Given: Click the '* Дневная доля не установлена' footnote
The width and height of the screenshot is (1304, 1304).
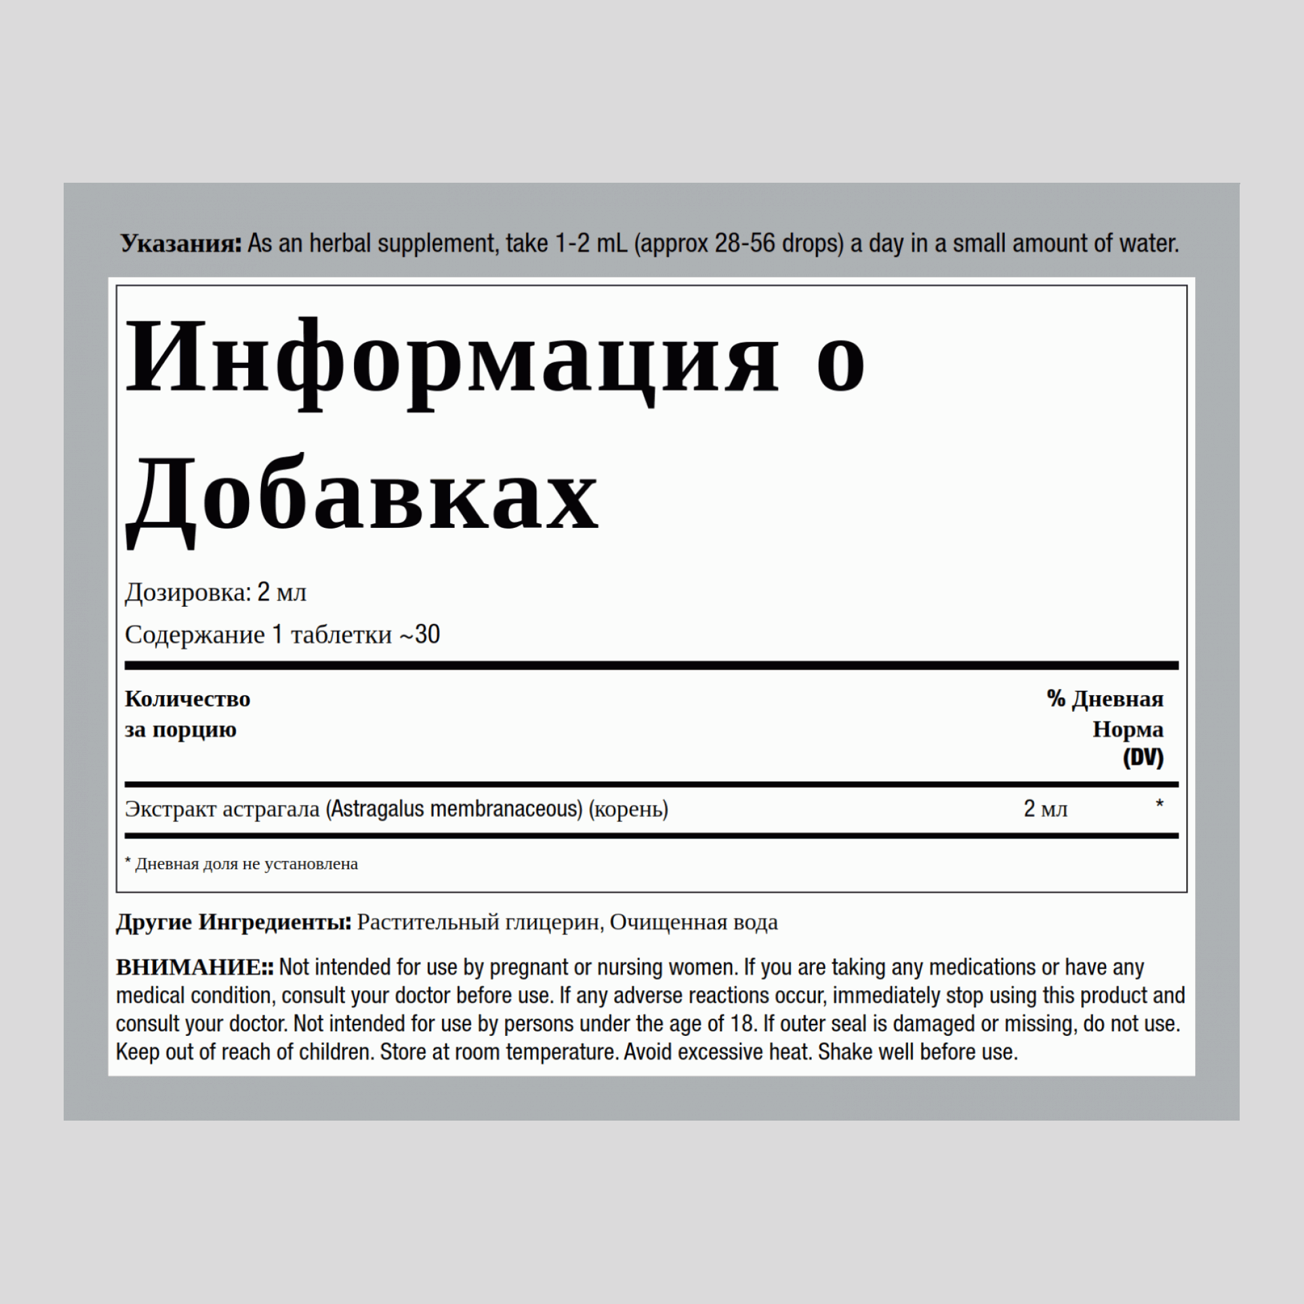Looking at the screenshot, I should coord(241,864).
